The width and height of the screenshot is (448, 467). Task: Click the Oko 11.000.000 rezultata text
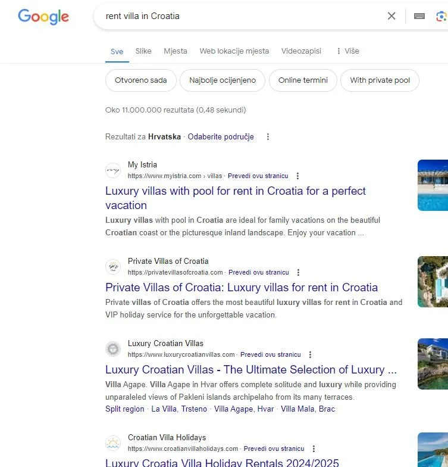(176, 110)
